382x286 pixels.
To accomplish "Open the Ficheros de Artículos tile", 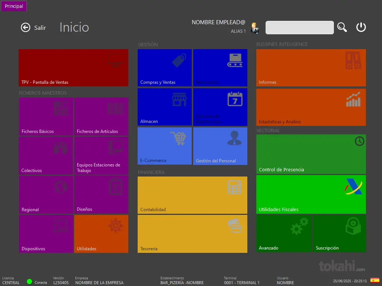I will 101,117.
